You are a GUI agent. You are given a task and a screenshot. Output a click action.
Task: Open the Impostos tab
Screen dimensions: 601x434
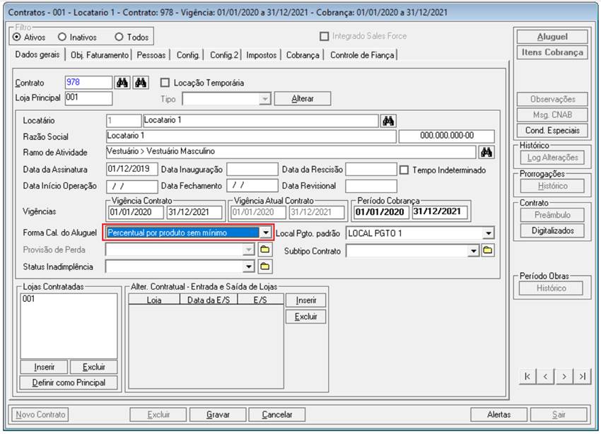[x=262, y=55]
